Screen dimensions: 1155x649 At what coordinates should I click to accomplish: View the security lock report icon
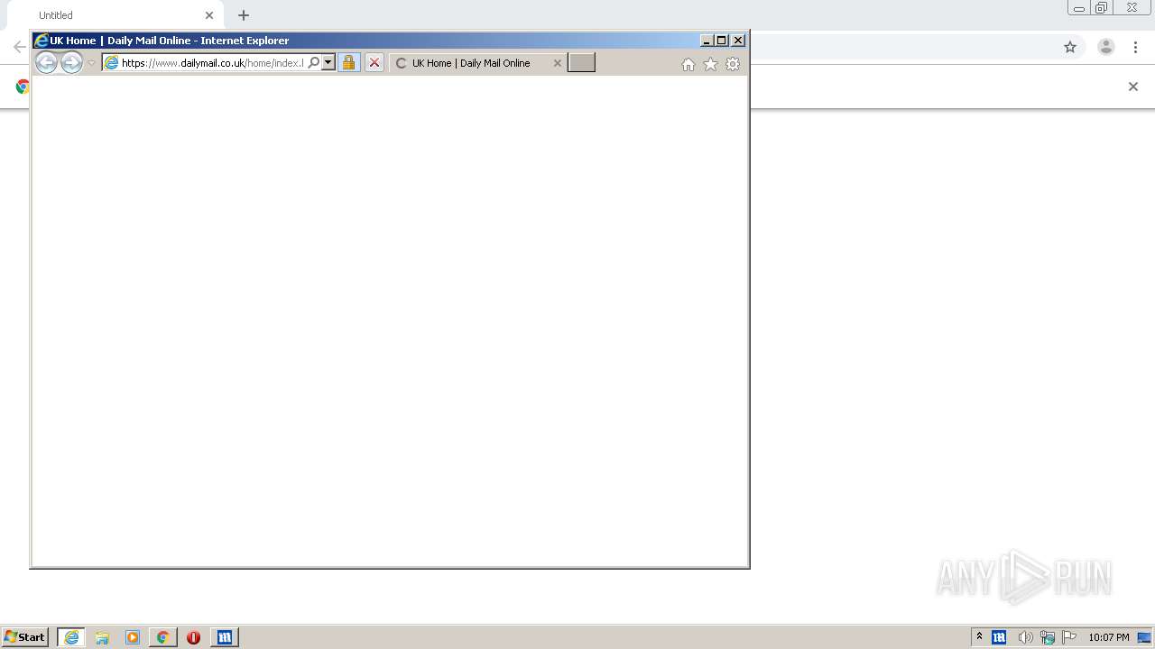pyautogui.click(x=348, y=63)
